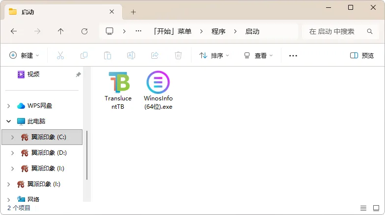Expand the 翼派印象 (C:) drive node
The image size is (385, 215).
pyautogui.click(x=13, y=137)
